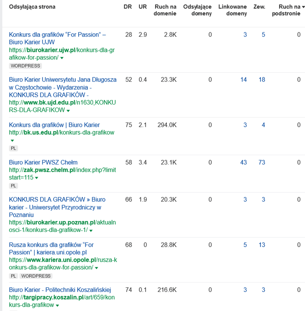The height and width of the screenshot is (311, 305).
Task: Expand URL dropdown arrow for biurokarier.ujw.pl link
Action: point(62,58)
